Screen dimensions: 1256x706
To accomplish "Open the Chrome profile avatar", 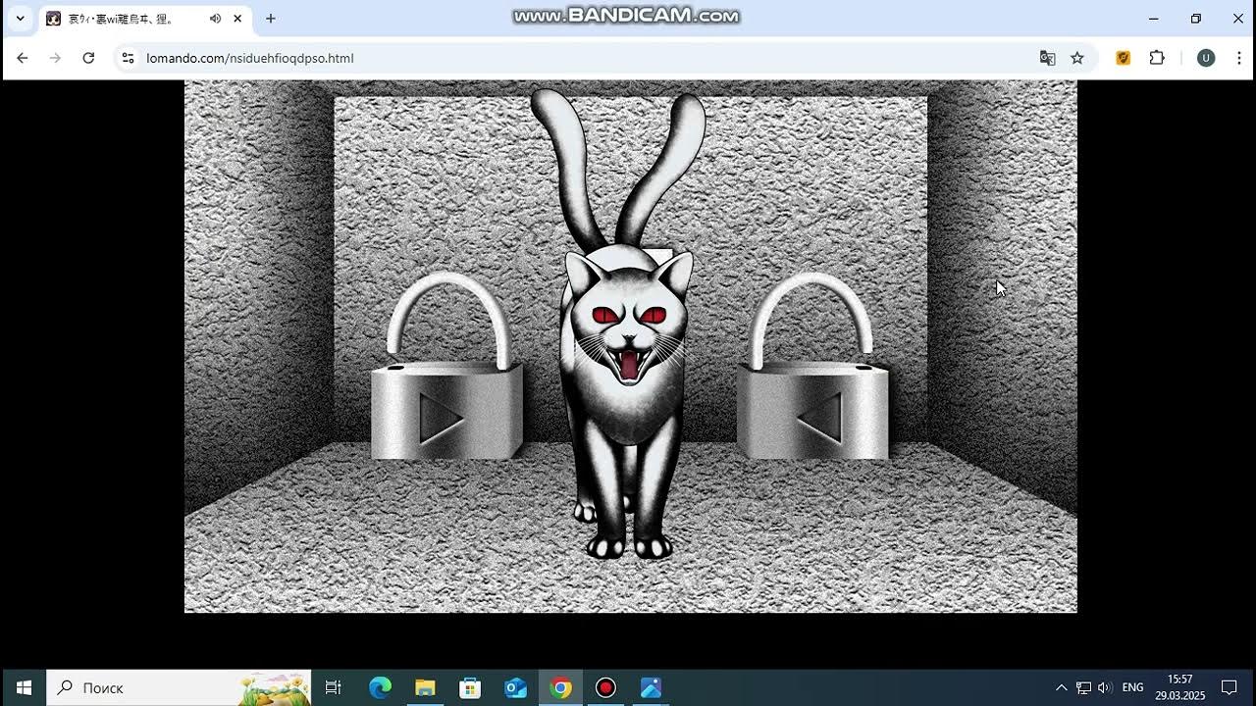I will 1206,58.
